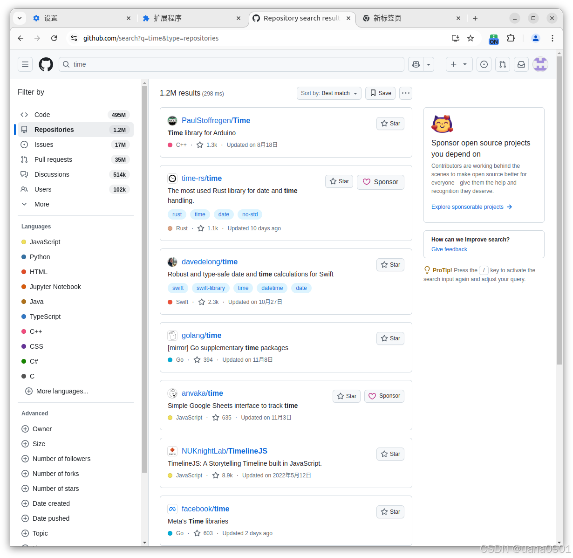Filter results by Discussions
This screenshot has width=573, height=558.
point(75,174)
